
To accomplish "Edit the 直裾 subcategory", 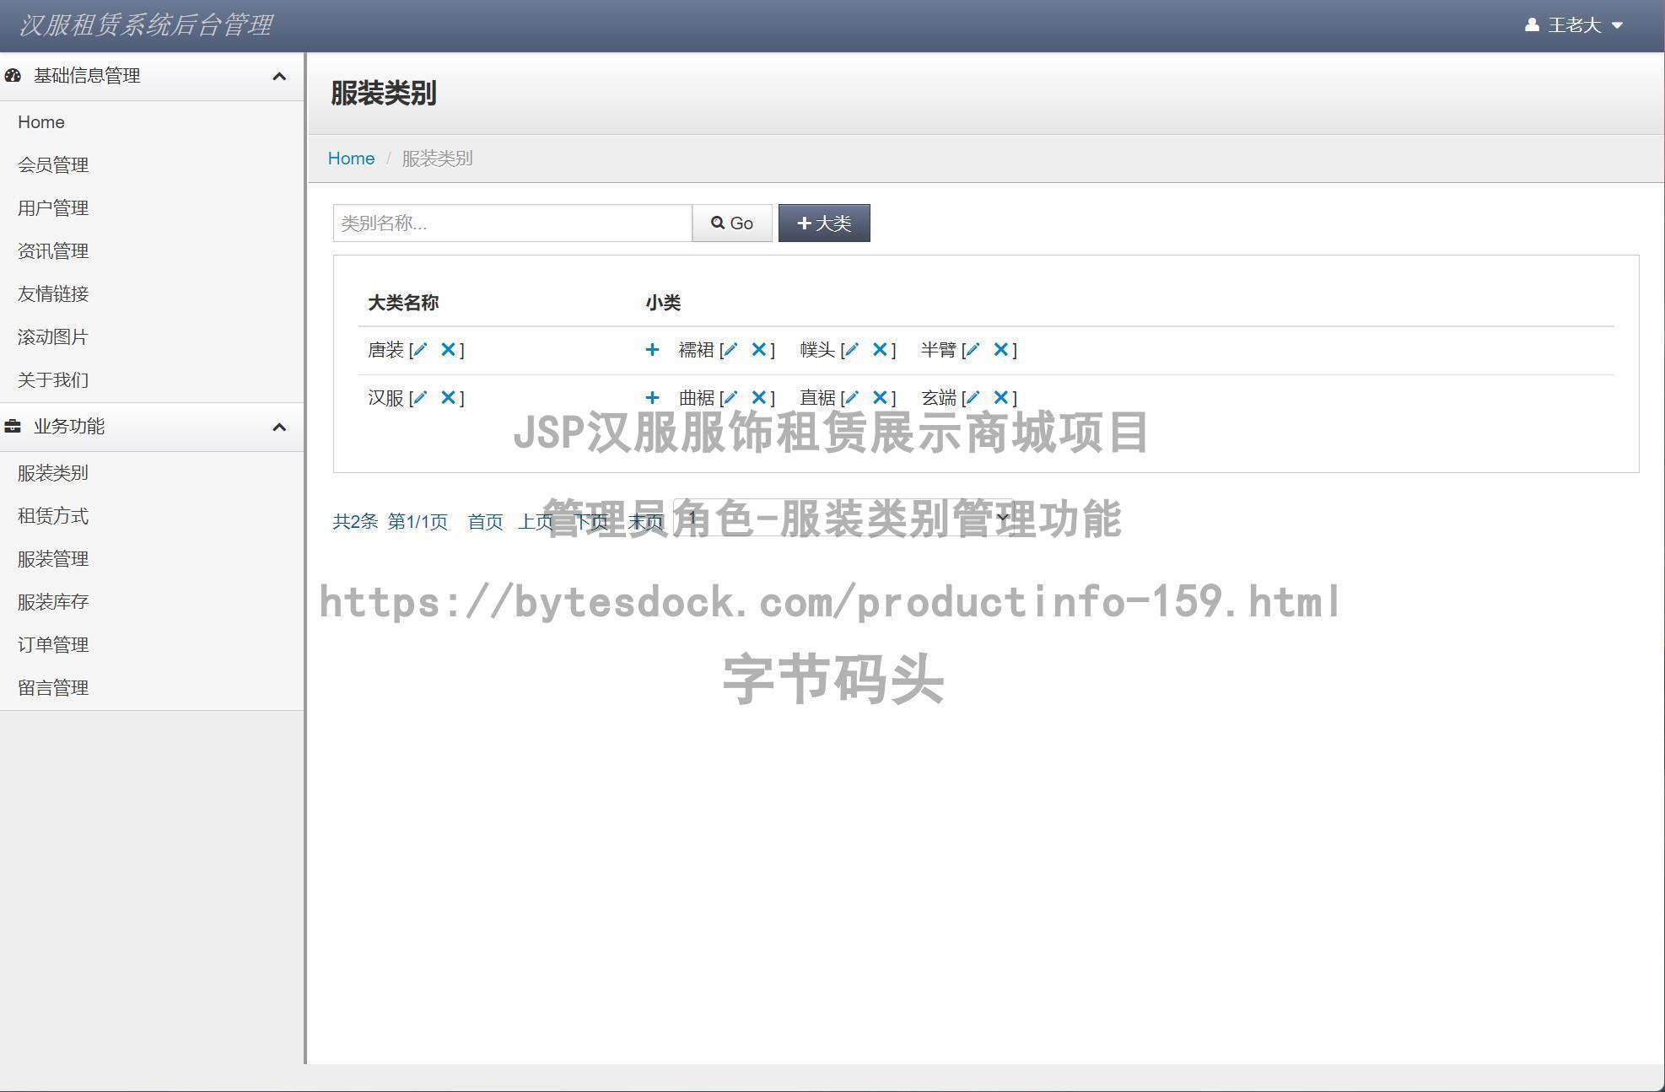I will (852, 398).
